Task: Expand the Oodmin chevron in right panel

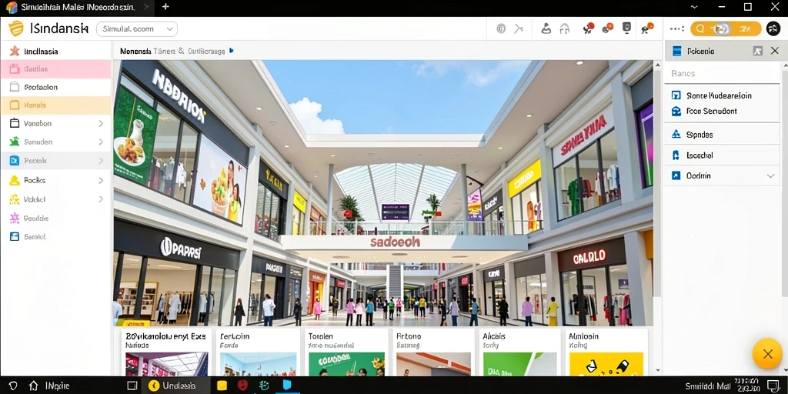Action: point(770,176)
